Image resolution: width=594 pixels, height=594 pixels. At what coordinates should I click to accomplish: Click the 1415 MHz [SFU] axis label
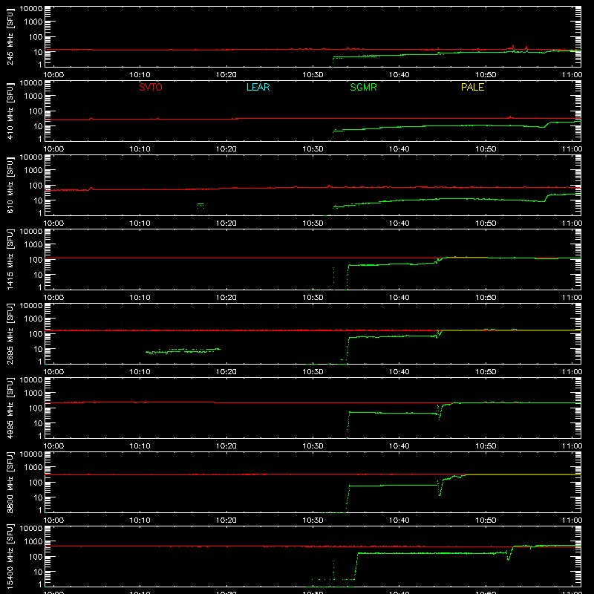pyautogui.click(x=10, y=259)
